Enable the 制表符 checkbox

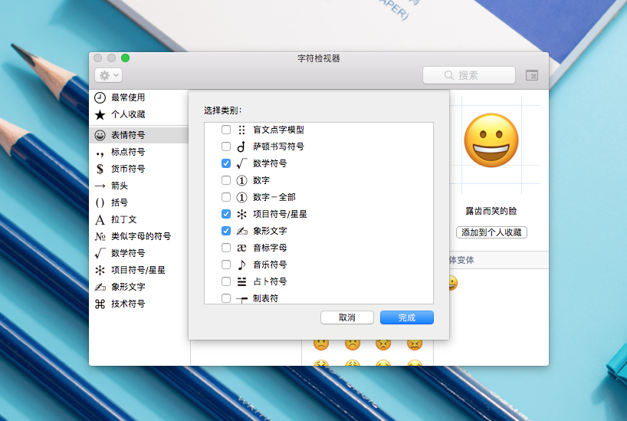tap(226, 298)
